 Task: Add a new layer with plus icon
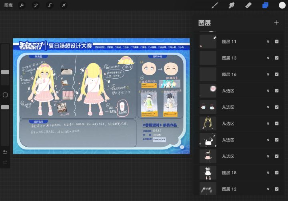tap(276, 23)
